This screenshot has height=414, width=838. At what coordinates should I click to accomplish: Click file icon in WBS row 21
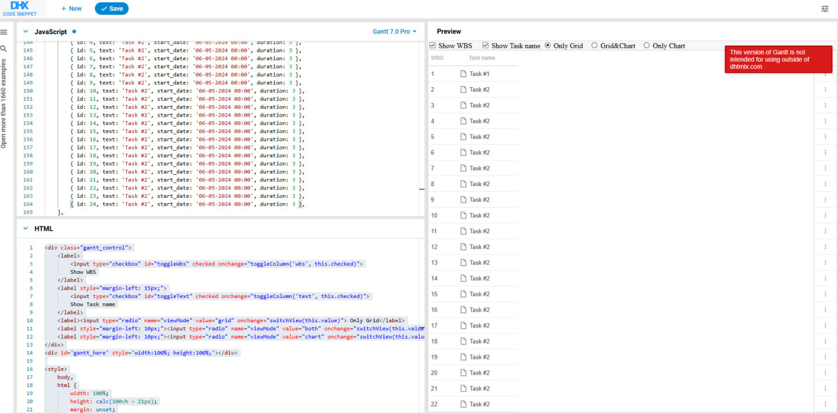[x=464, y=388]
